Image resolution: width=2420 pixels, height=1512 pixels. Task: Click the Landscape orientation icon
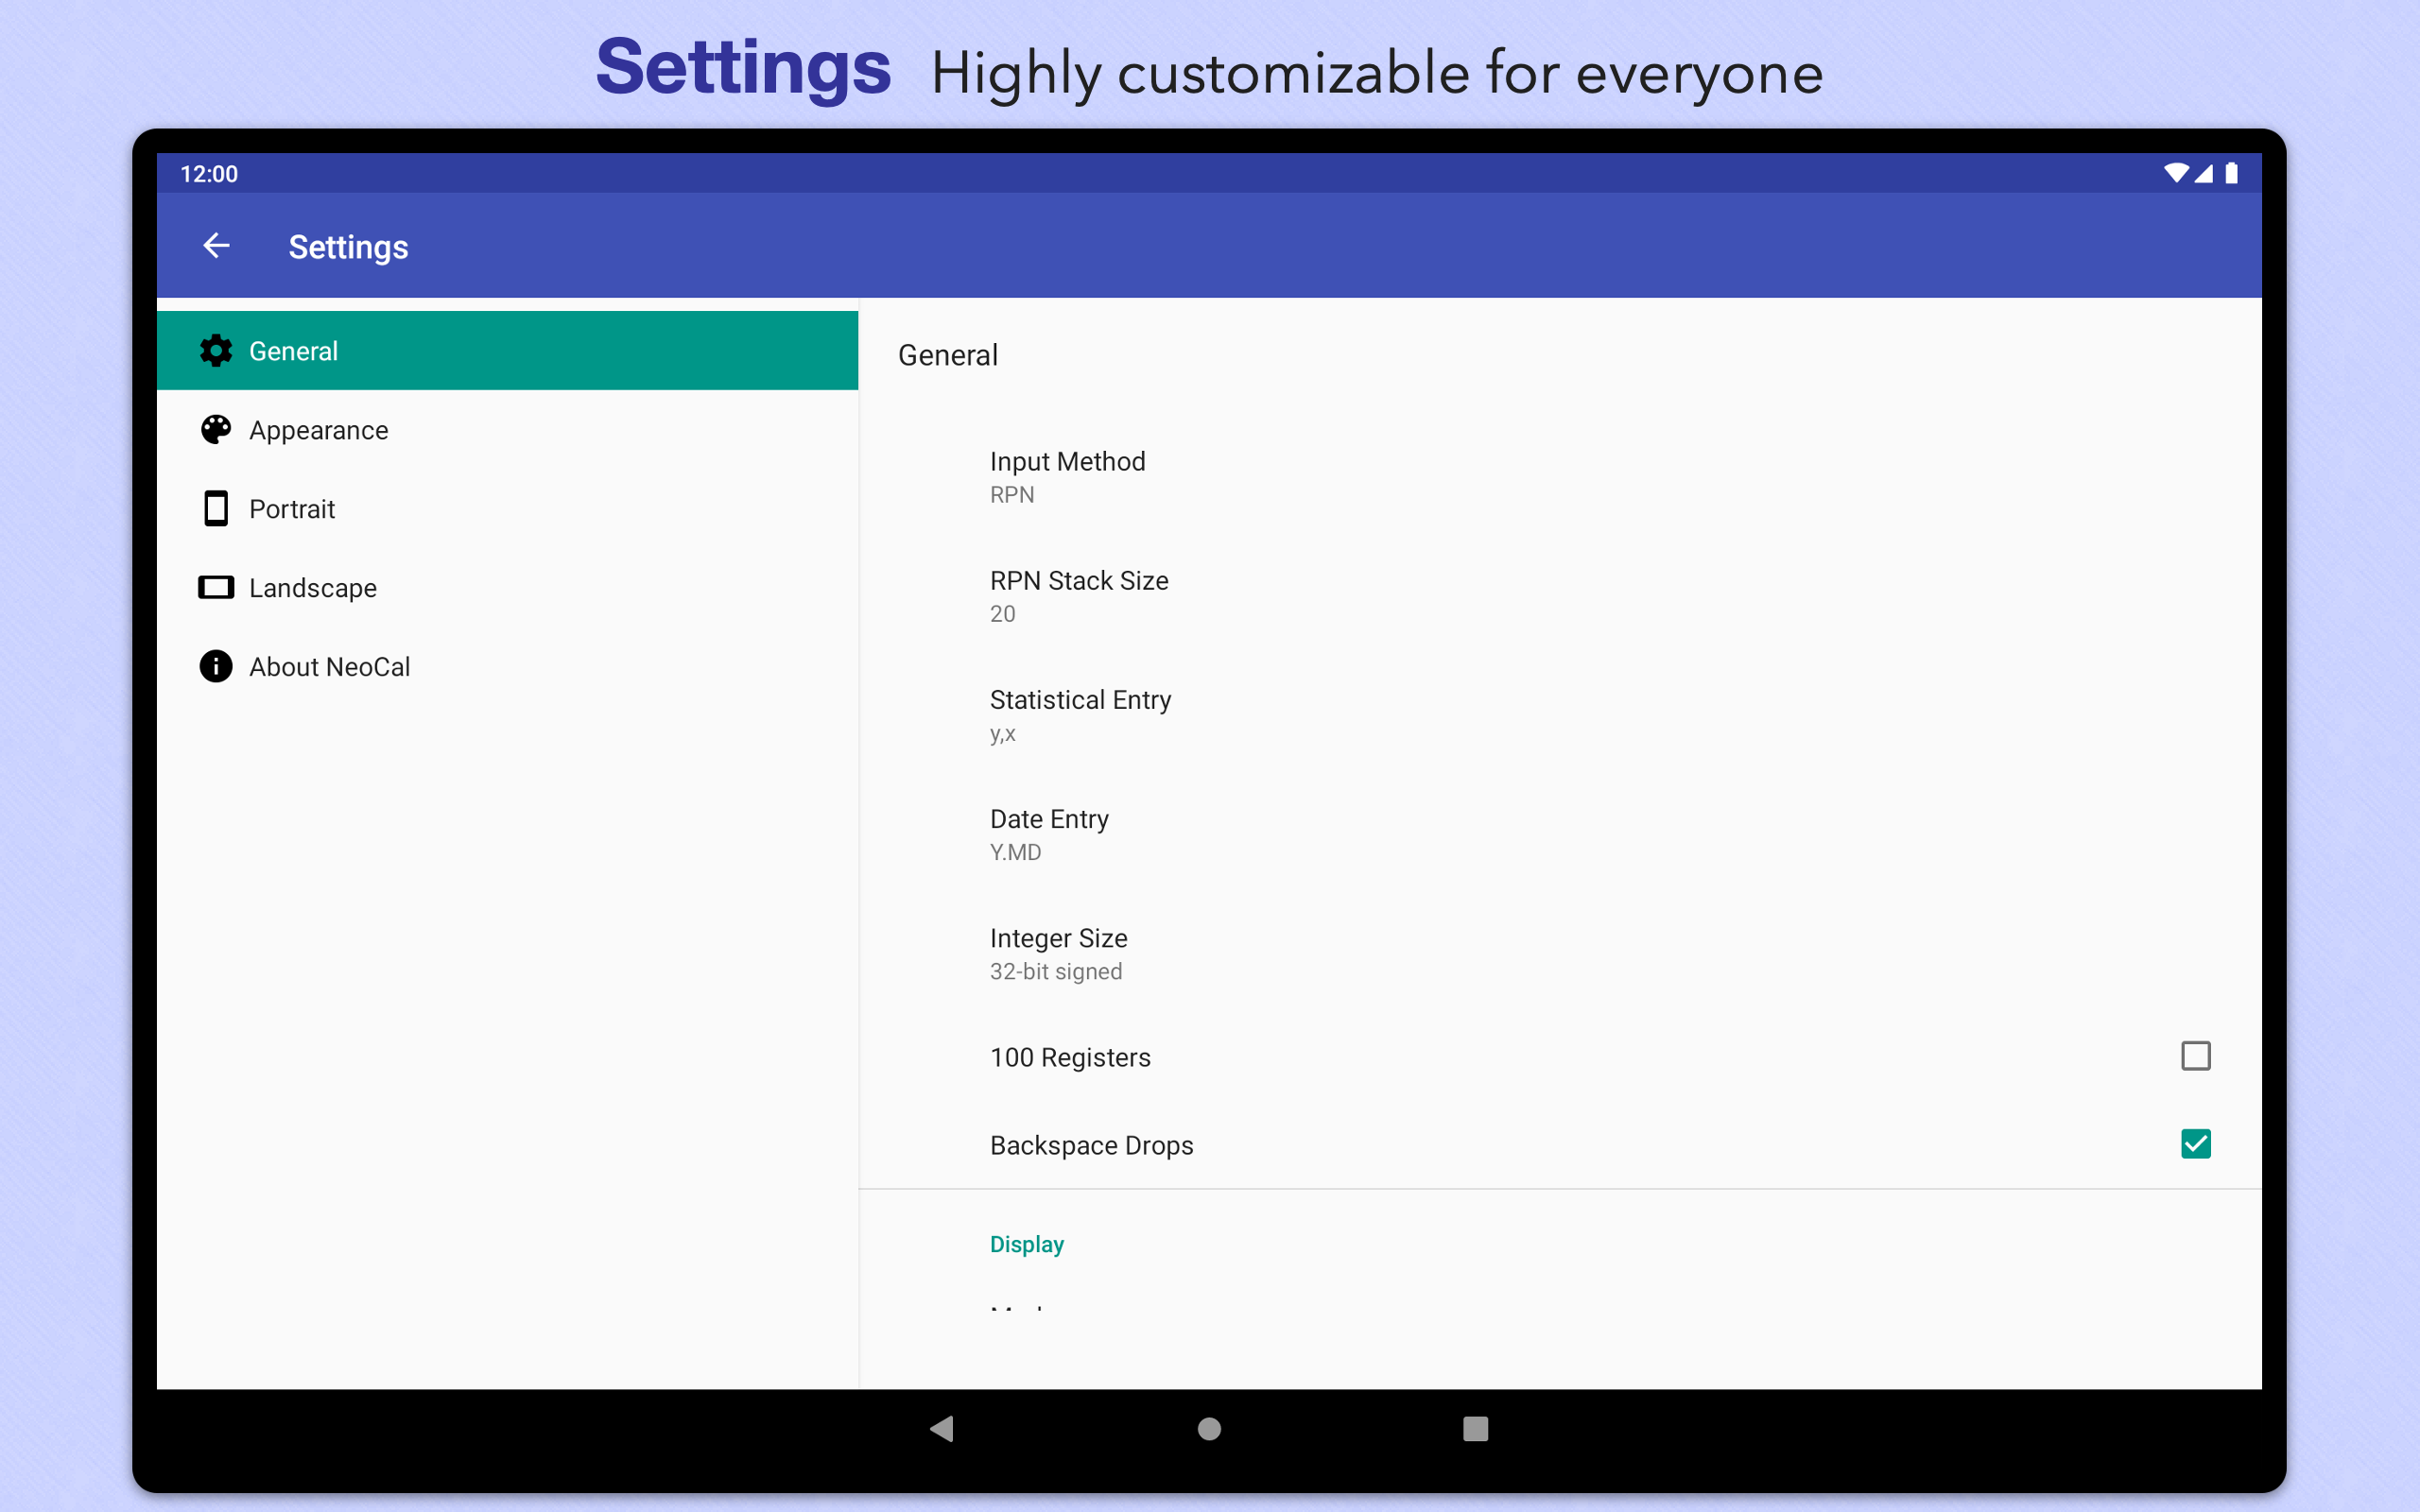tap(216, 588)
